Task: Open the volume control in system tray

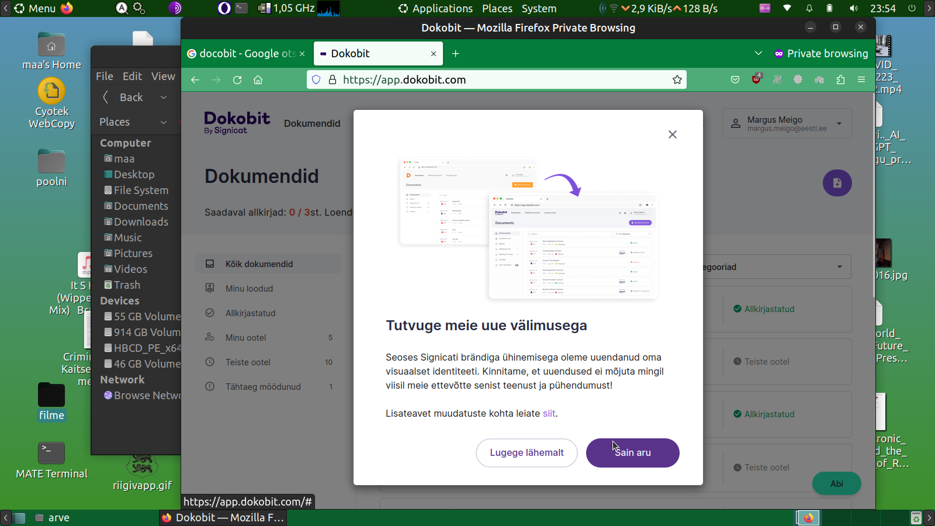Action: point(854,8)
